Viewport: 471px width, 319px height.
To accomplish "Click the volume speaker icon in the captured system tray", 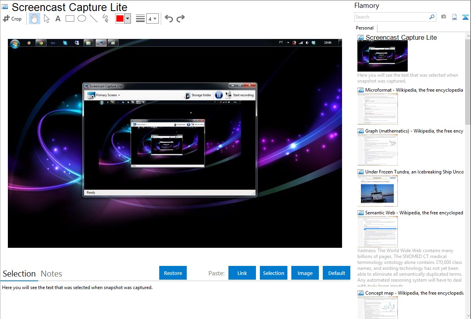I will 307,43.
